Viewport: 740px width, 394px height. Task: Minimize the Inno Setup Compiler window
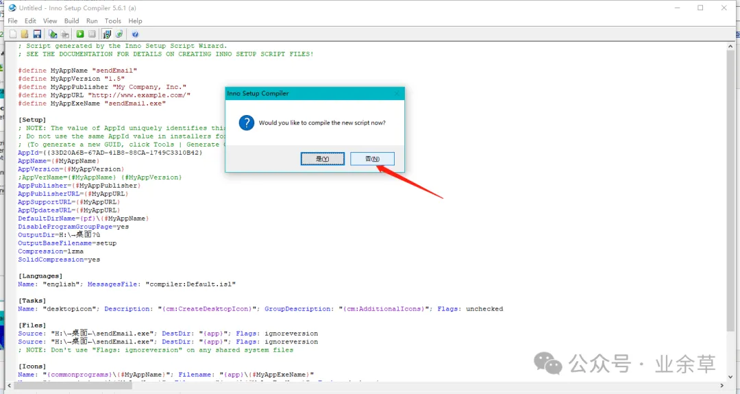678,8
